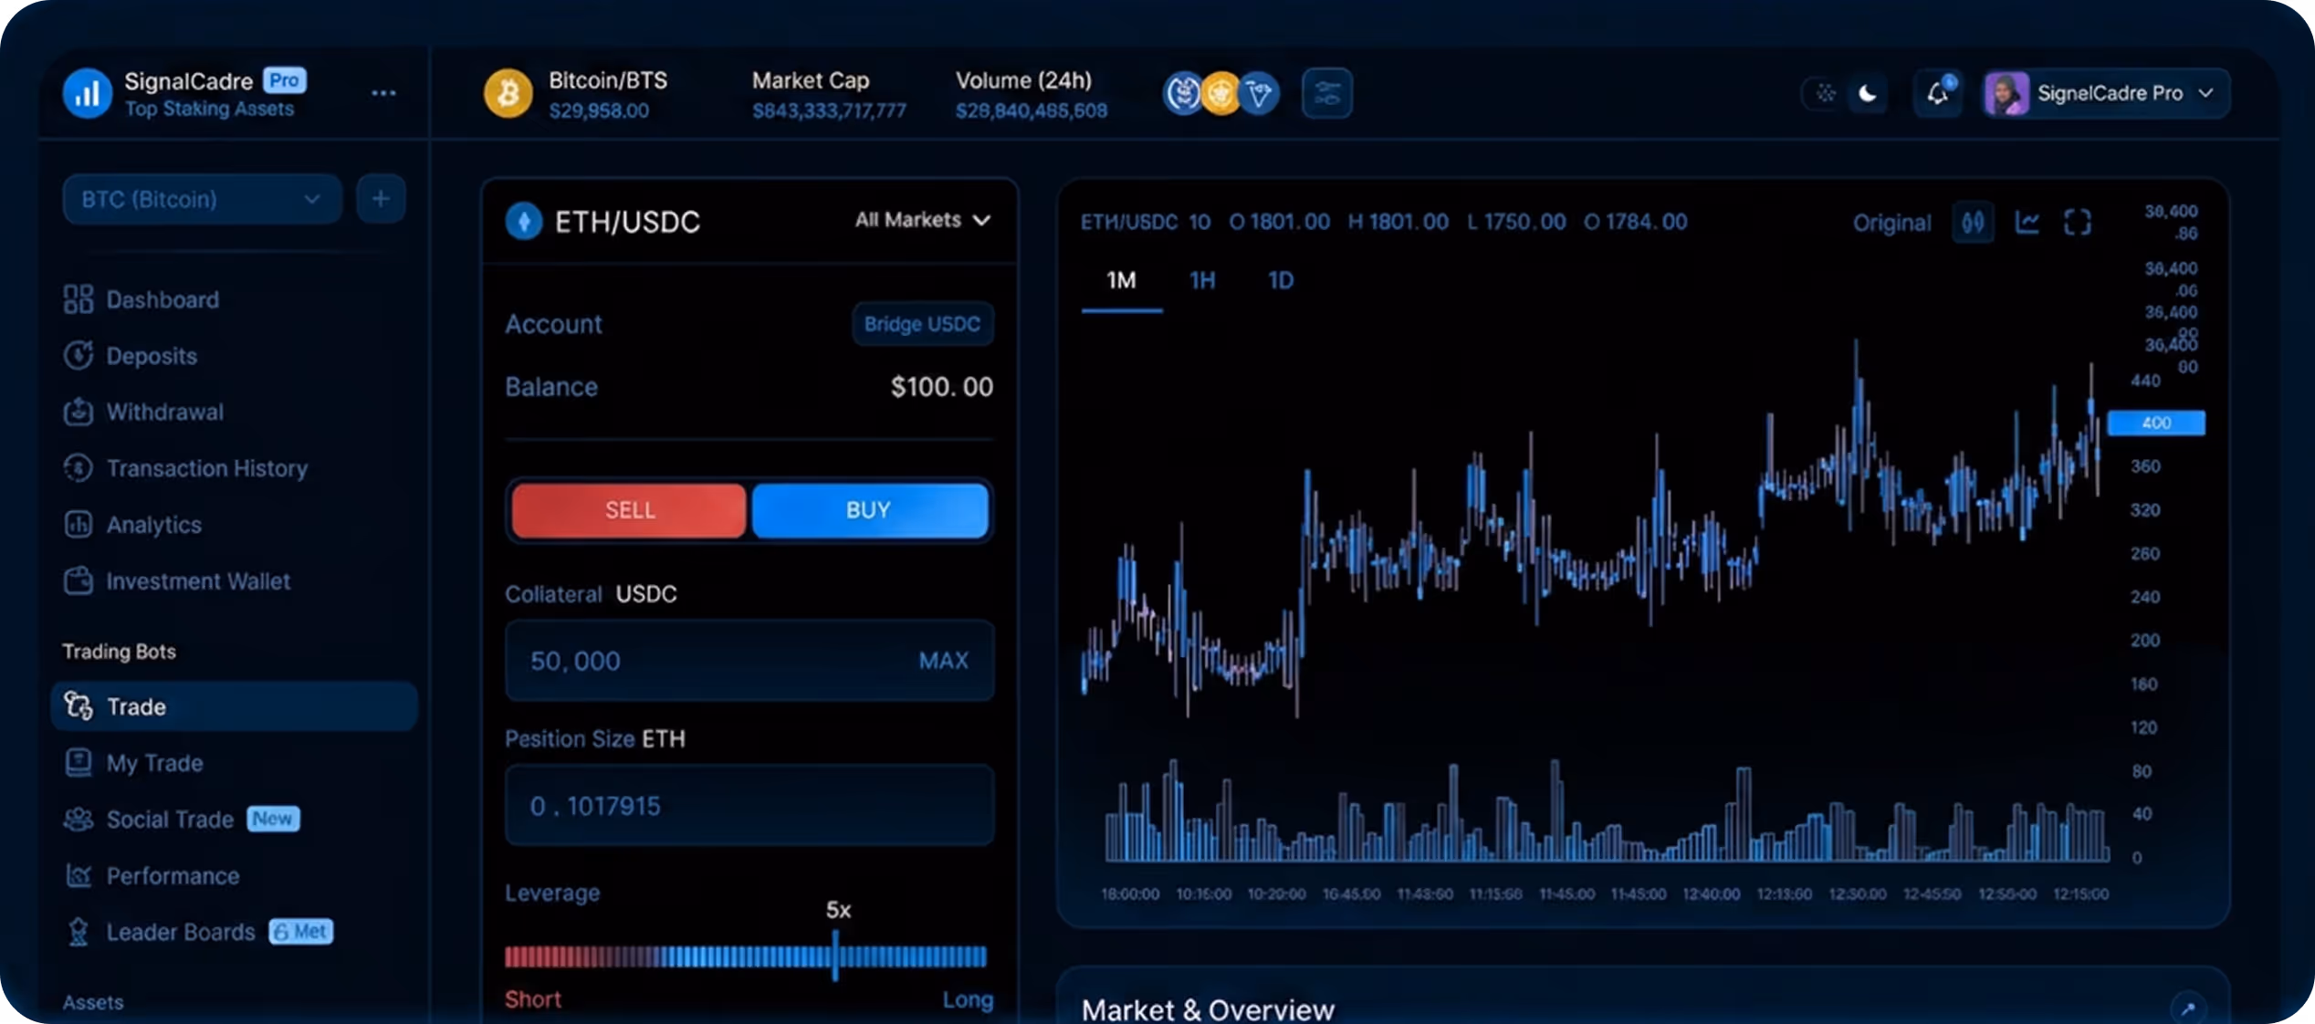Click the user avatar photo
The image size is (2315, 1024).
coord(2006,93)
